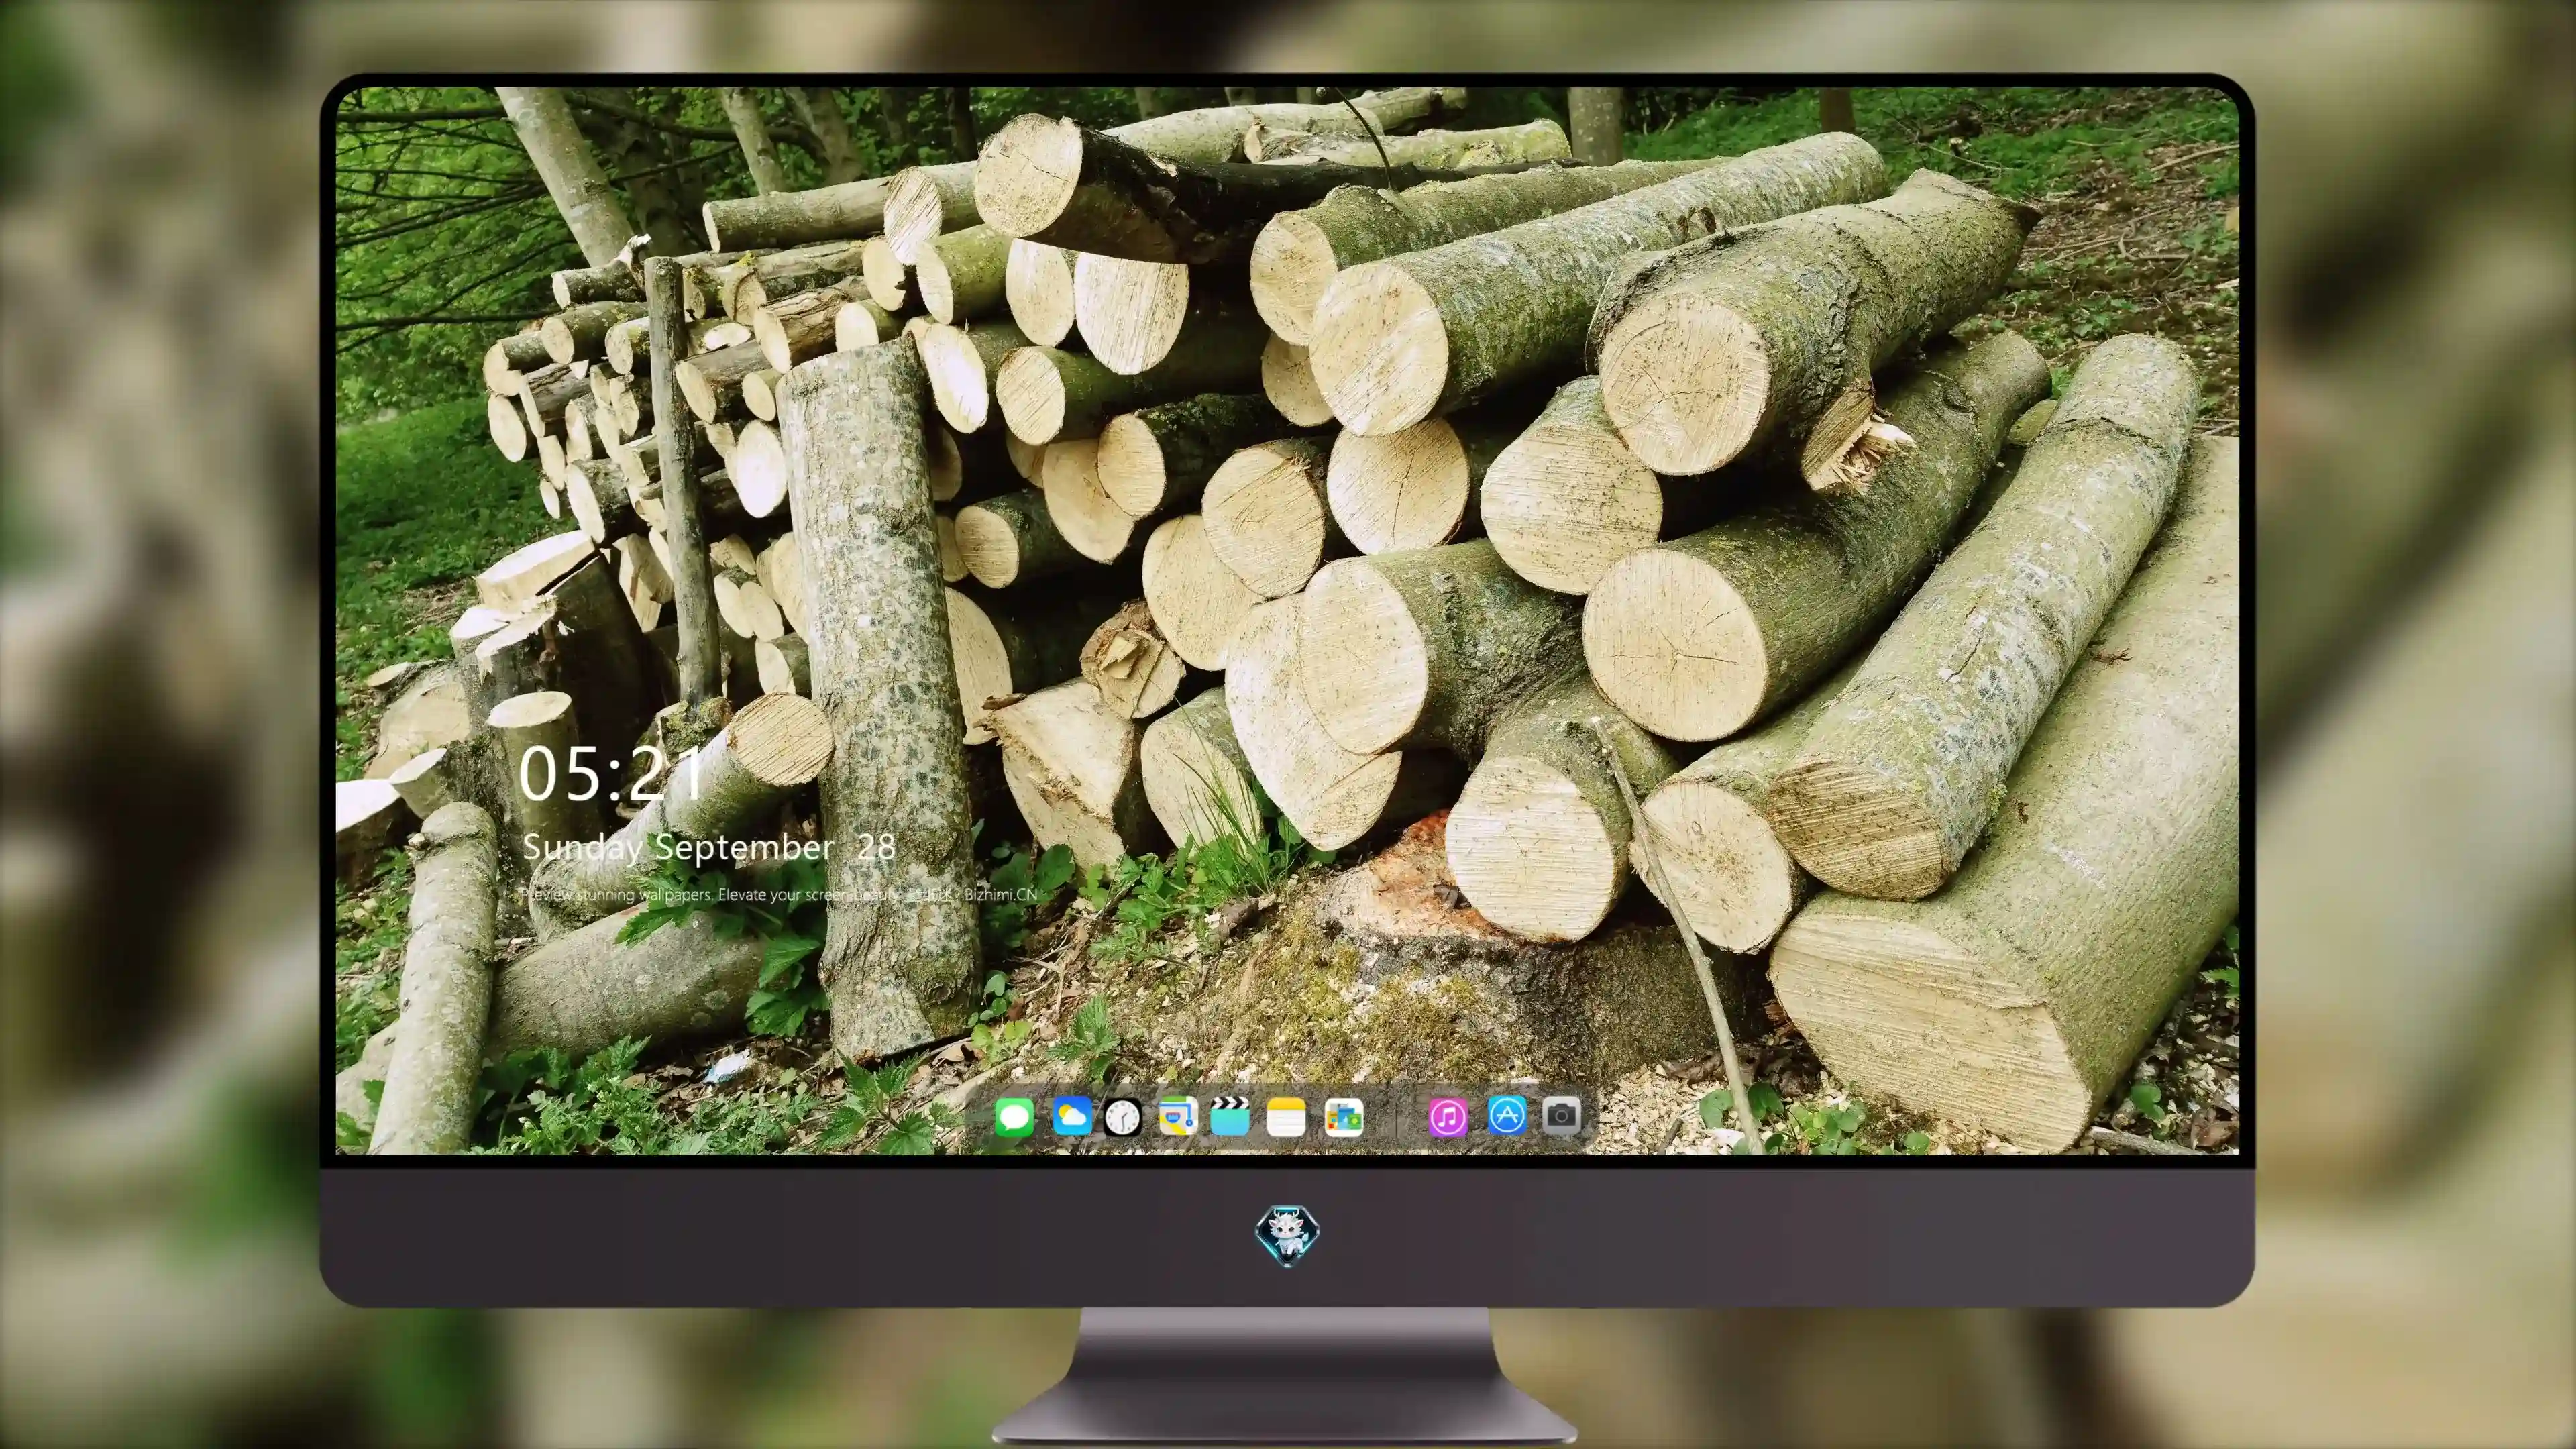Launch the Videos clapperboard app
Screen dimensions: 2576x1449
click(1230, 1116)
